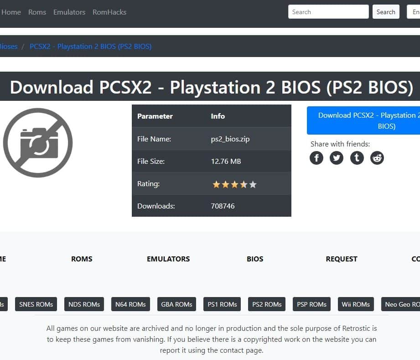Click the Share with friends label
This screenshot has width=420, height=360.
click(340, 144)
